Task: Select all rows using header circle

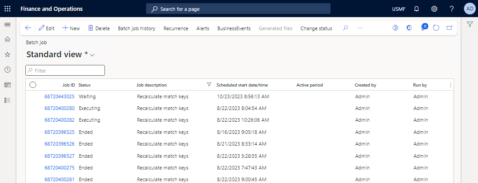Action: coord(33,85)
